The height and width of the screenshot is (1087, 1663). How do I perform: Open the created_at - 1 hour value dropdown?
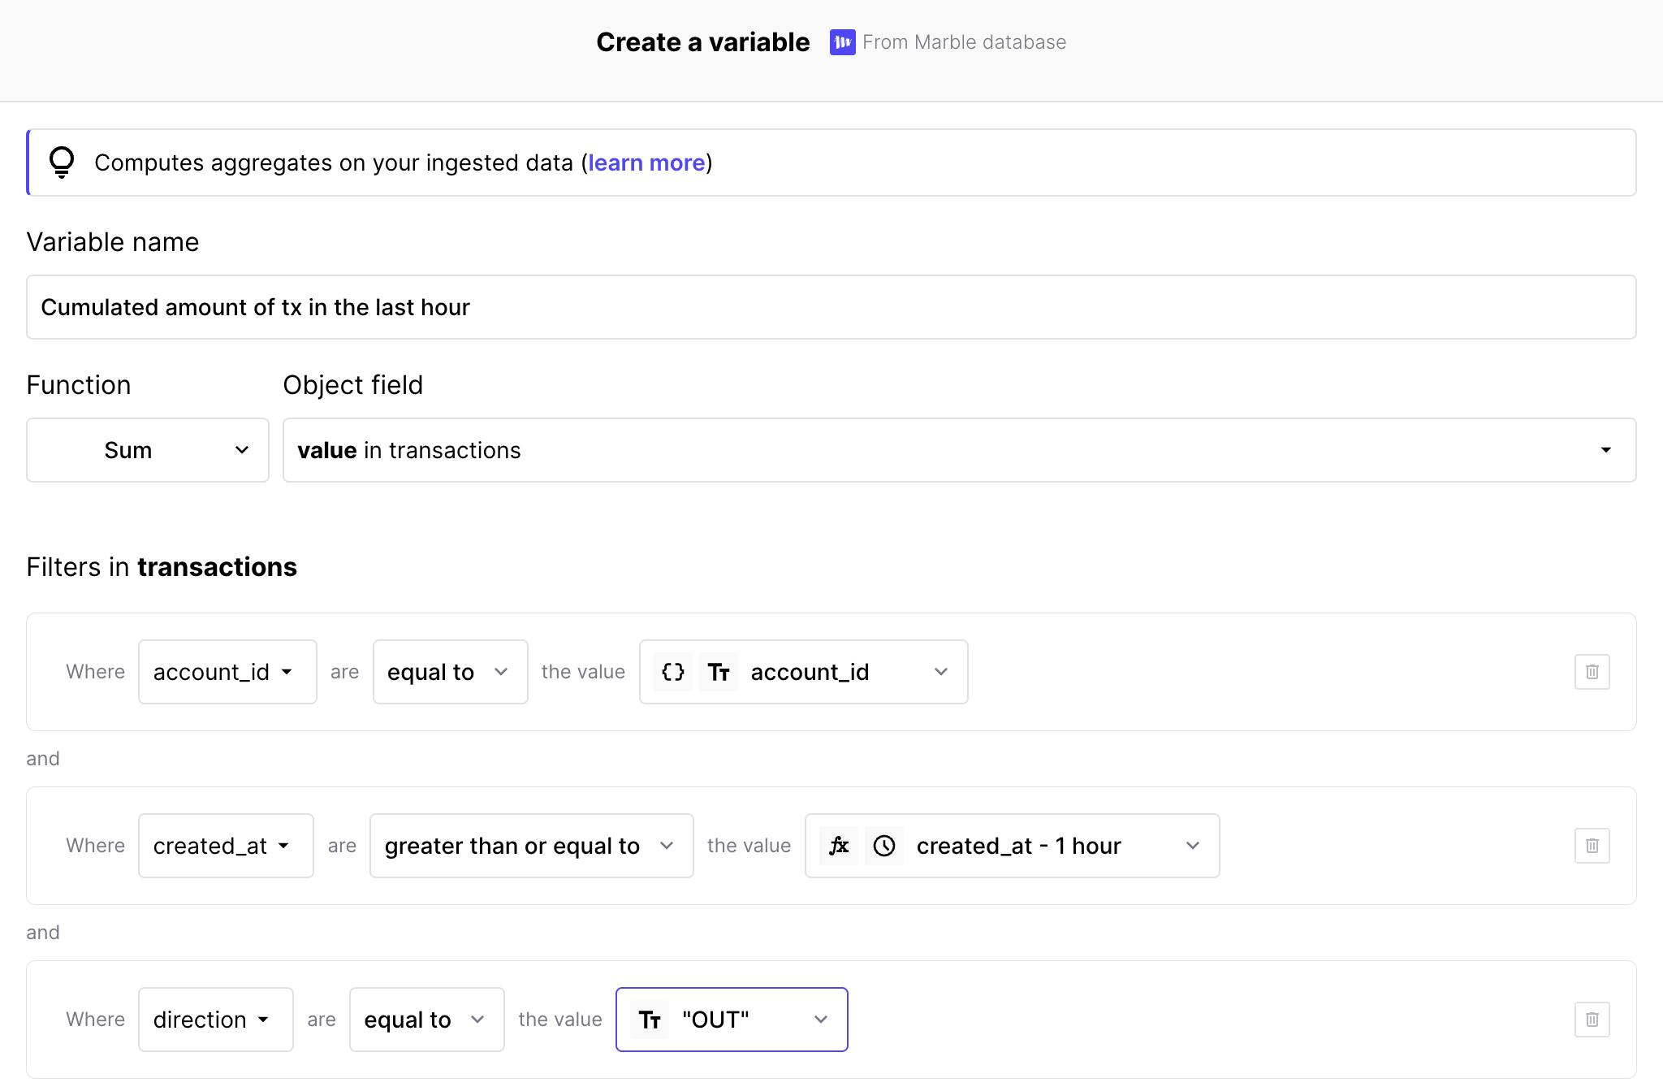[x=1012, y=846]
